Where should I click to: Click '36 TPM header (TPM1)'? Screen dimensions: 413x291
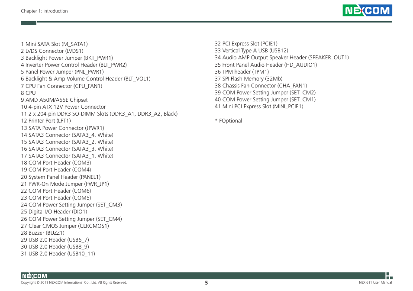tap(242, 71)
